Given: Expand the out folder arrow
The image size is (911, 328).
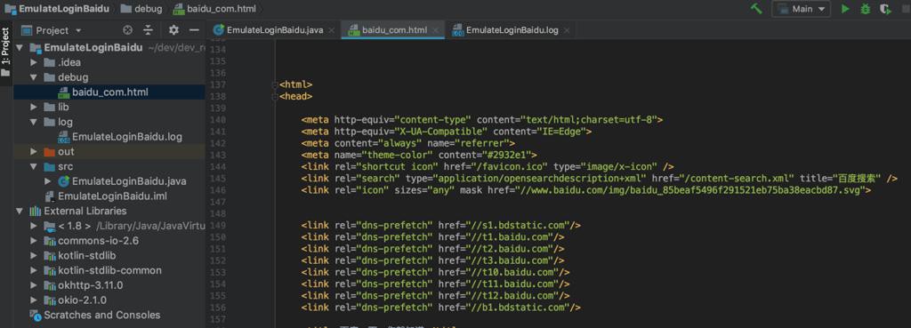Looking at the screenshot, I should (x=34, y=151).
